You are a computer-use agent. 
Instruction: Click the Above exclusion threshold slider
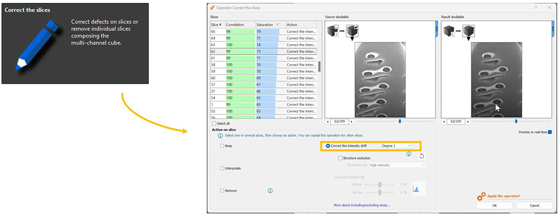point(380,184)
